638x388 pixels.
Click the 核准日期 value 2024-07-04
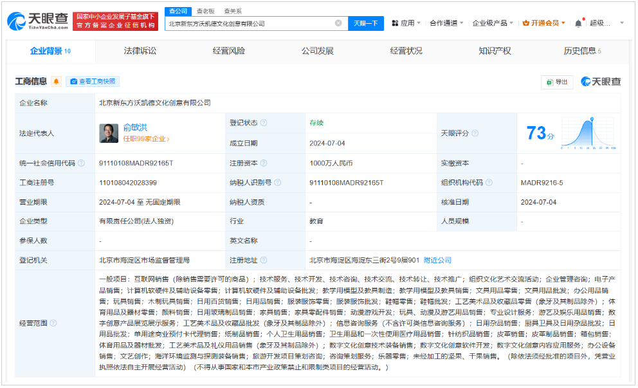click(538, 202)
